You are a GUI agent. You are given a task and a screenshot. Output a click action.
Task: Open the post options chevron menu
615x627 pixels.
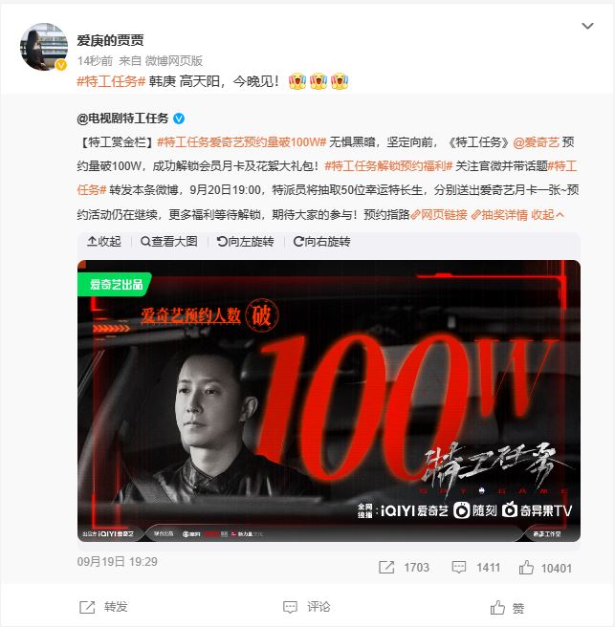(x=587, y=26)
